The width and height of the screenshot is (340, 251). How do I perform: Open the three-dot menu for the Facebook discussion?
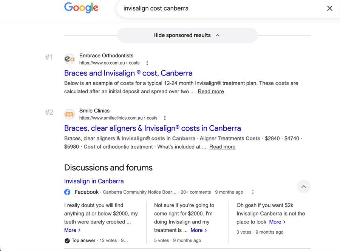(253, 192)
